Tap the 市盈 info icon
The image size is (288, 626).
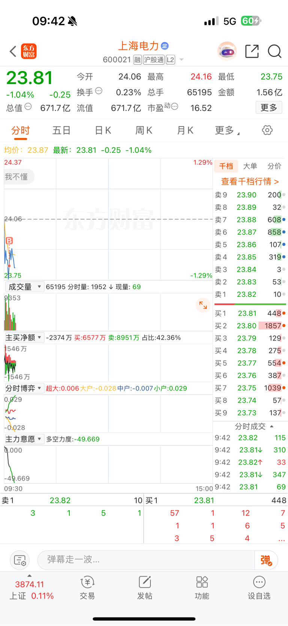click(x=174, y=107)
